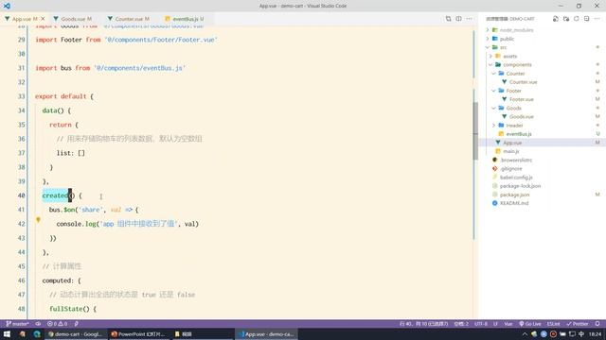Click the input method icon in tray
Image resolution: width=606 pixels, height=340 pixels.
(581, 334)
